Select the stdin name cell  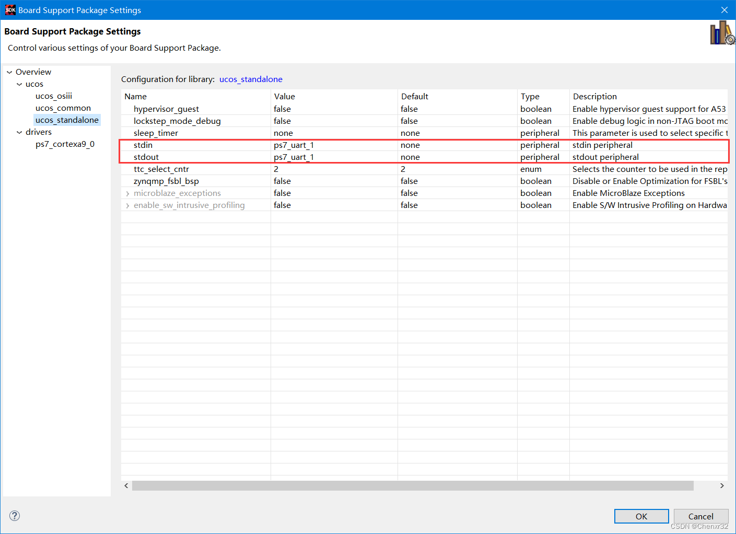pyautogui.click(x=196, y=145)
